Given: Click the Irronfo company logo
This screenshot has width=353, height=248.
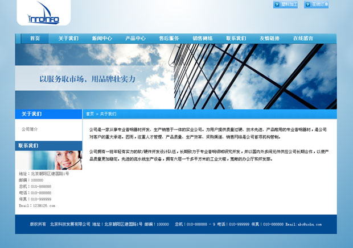Looking at the screenshot, I should [x=43, y=13].
